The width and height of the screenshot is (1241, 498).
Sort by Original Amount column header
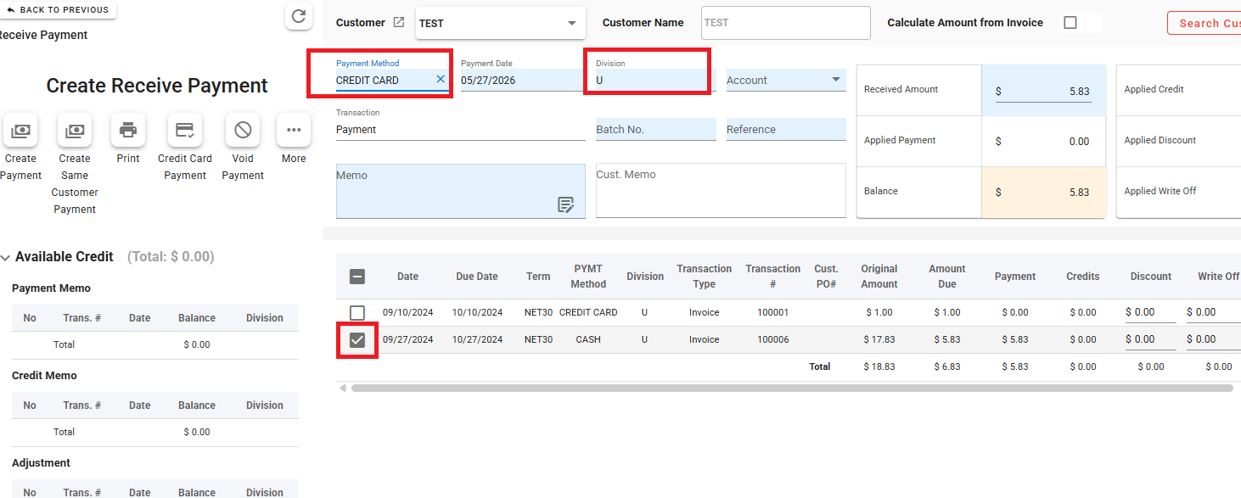879,277
